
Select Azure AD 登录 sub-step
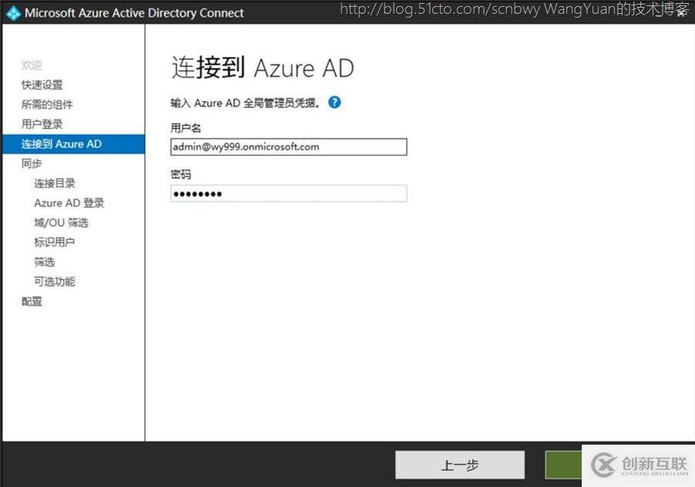pos(69,203)
